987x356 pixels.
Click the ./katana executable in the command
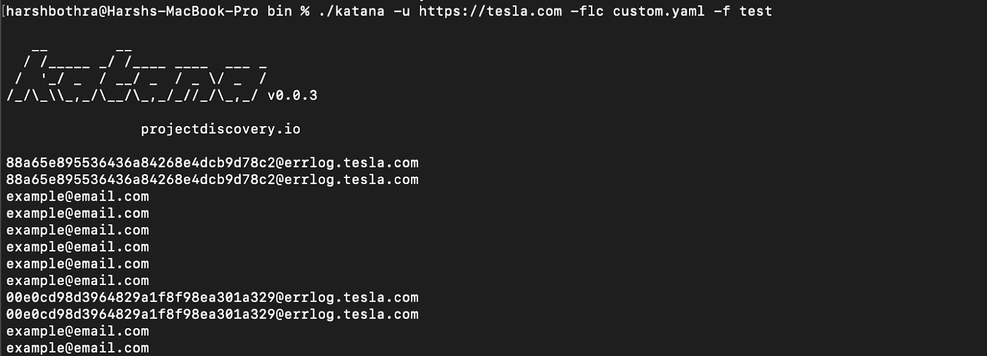pos(351,11)
